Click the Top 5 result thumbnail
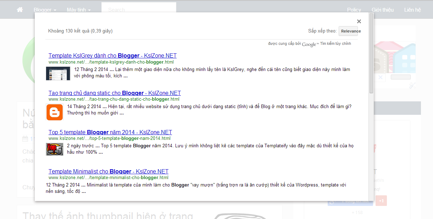This screenshot has width=433, height=219. click(55, 149)
